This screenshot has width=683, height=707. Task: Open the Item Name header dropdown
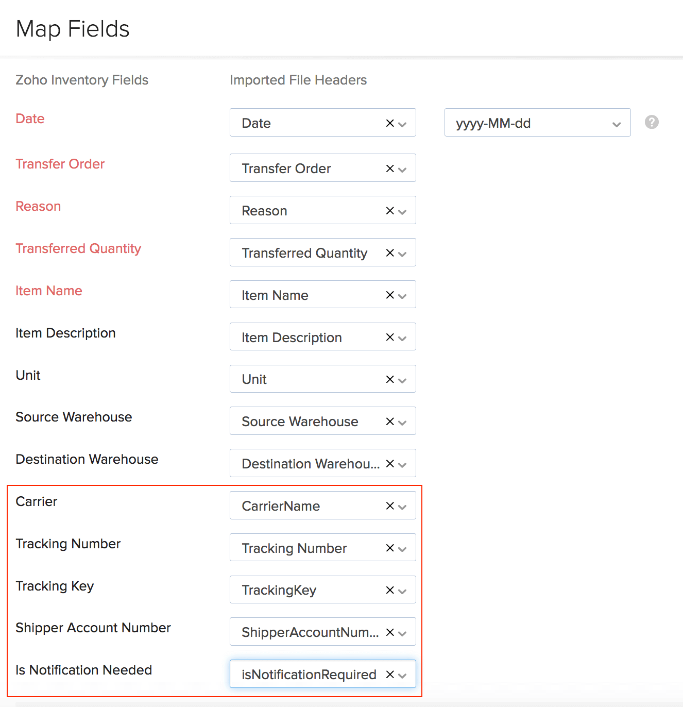tap(402, 295)
